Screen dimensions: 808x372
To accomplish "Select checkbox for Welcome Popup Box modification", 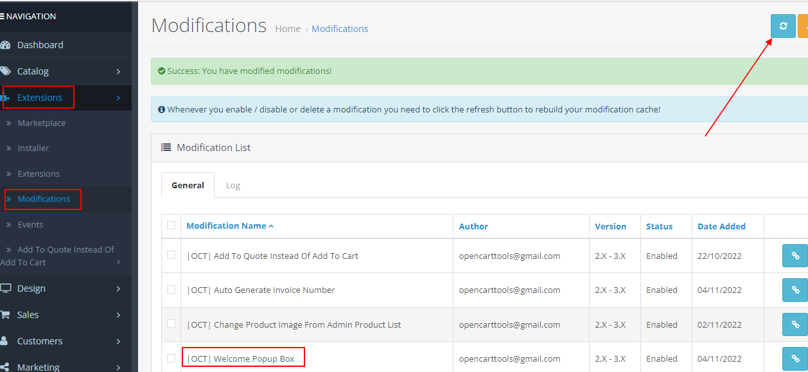I will (171, 358).
